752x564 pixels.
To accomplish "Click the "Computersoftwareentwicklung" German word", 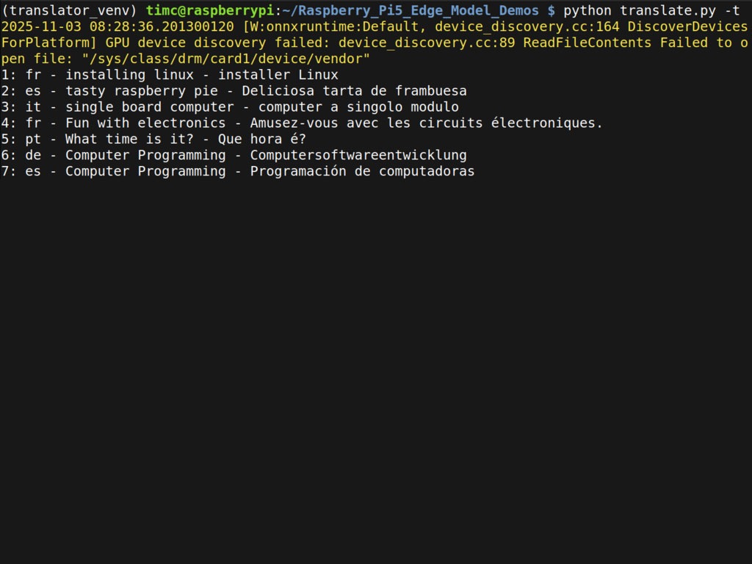I will coord(358,156).
